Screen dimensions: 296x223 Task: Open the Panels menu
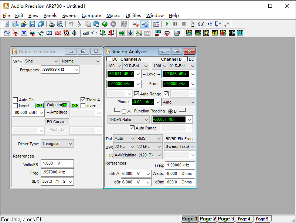(x=50, y=16)
